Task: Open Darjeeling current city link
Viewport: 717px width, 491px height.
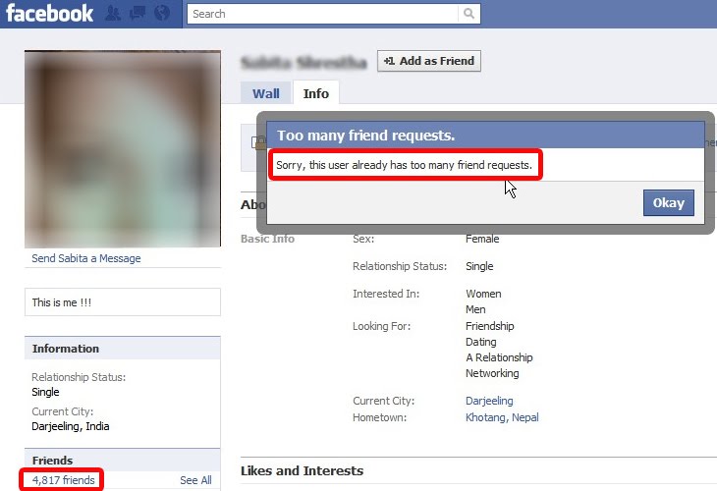Action: tap(489, 401)
